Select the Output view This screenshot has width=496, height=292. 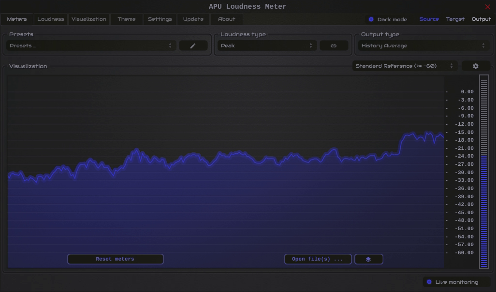tap(481, 19)
